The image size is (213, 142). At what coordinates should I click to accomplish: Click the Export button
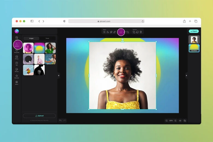pos(194,31)
